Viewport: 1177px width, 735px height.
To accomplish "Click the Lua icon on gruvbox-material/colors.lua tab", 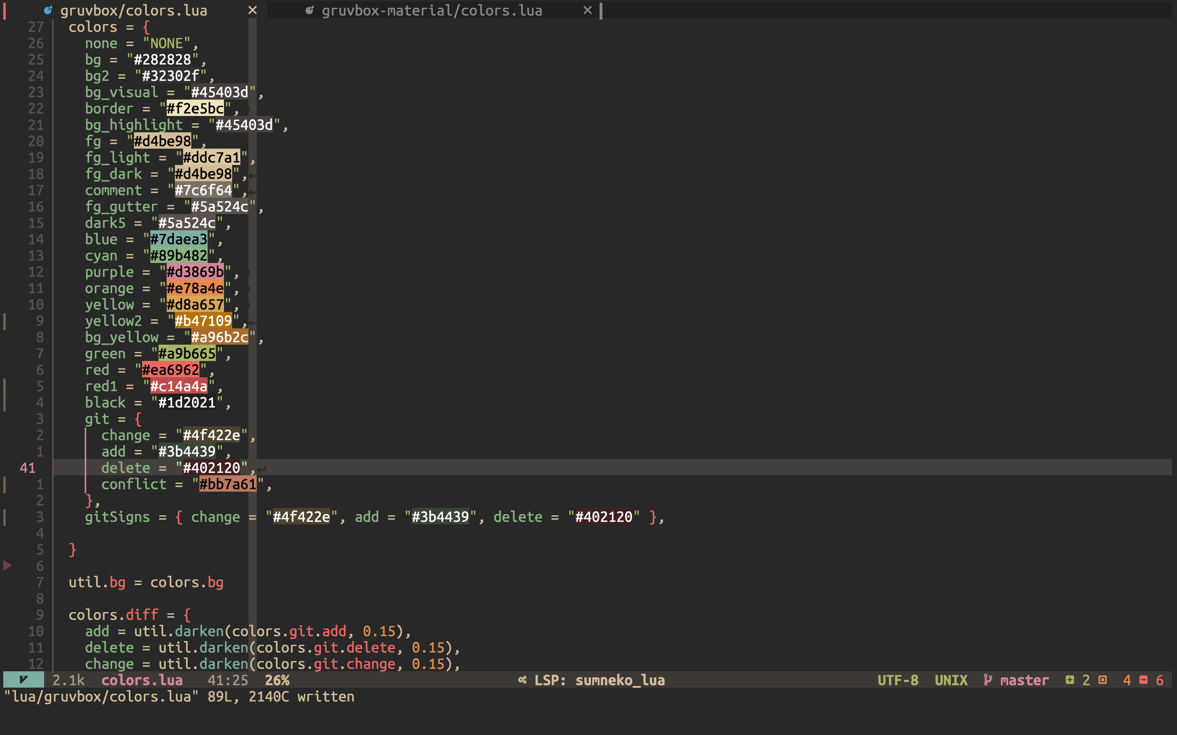I will click(309, 10).
